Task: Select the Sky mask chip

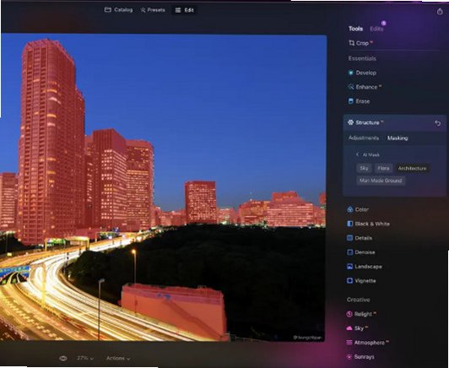Action: click(364, 168)
